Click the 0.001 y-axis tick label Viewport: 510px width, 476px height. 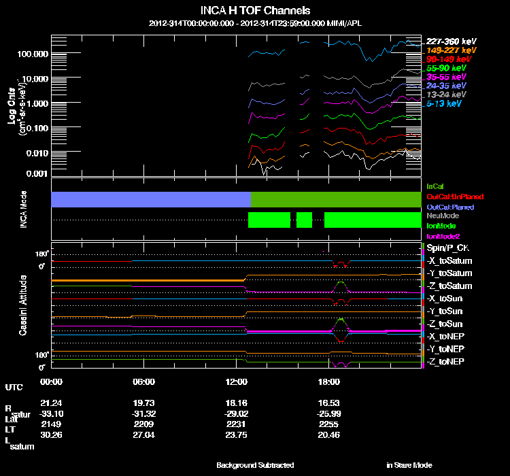click(37, 174)
